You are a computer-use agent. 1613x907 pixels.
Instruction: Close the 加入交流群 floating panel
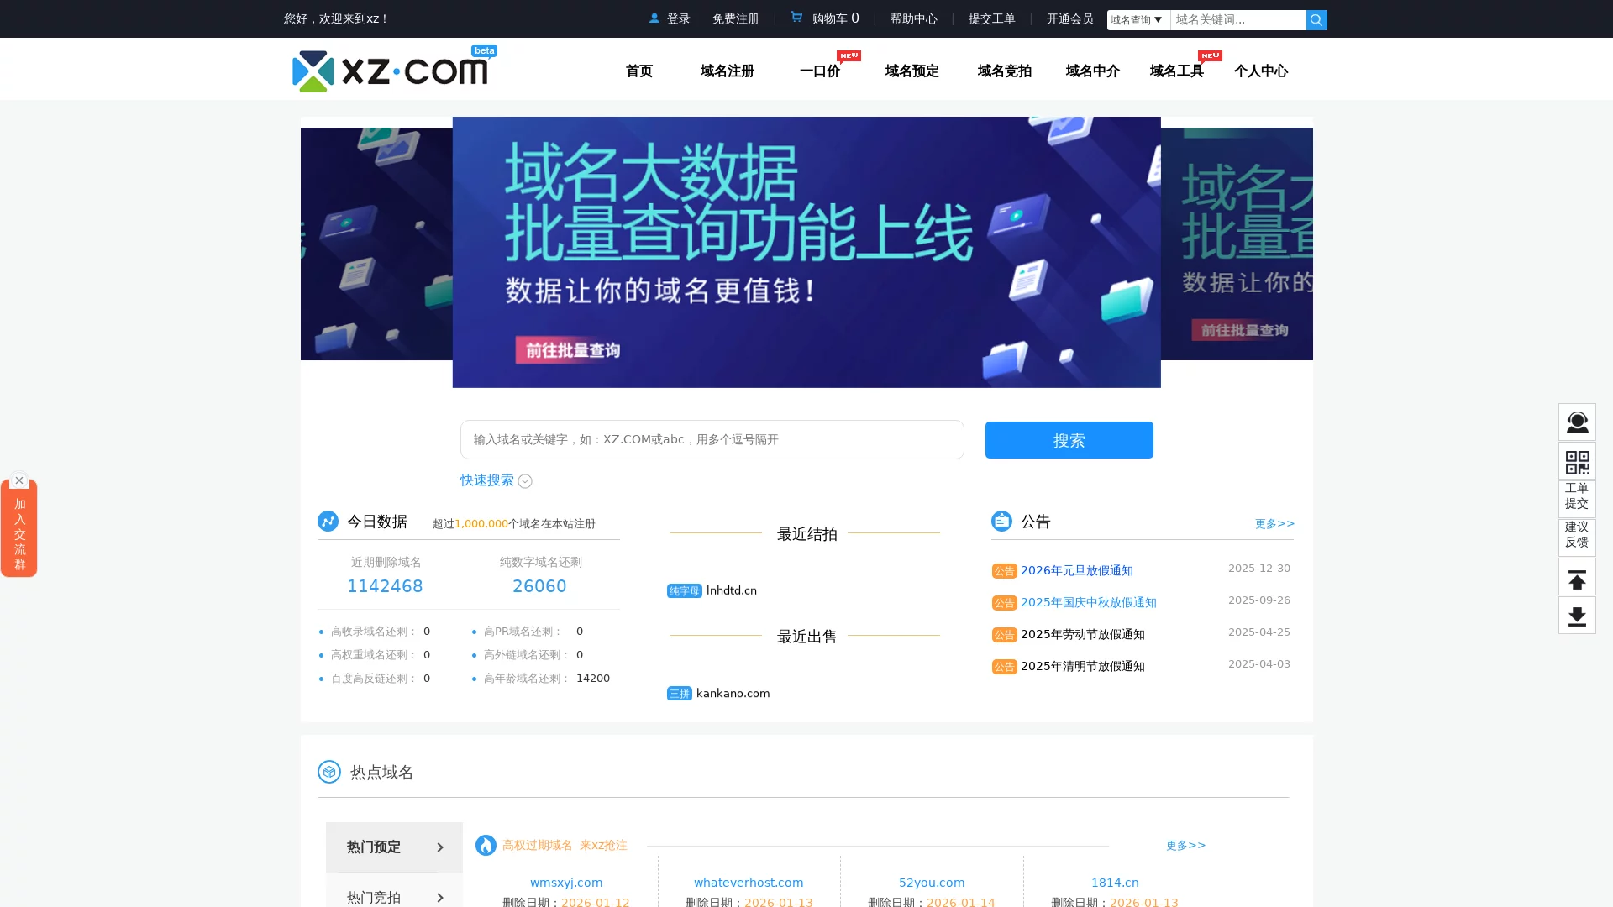[19, 480]
